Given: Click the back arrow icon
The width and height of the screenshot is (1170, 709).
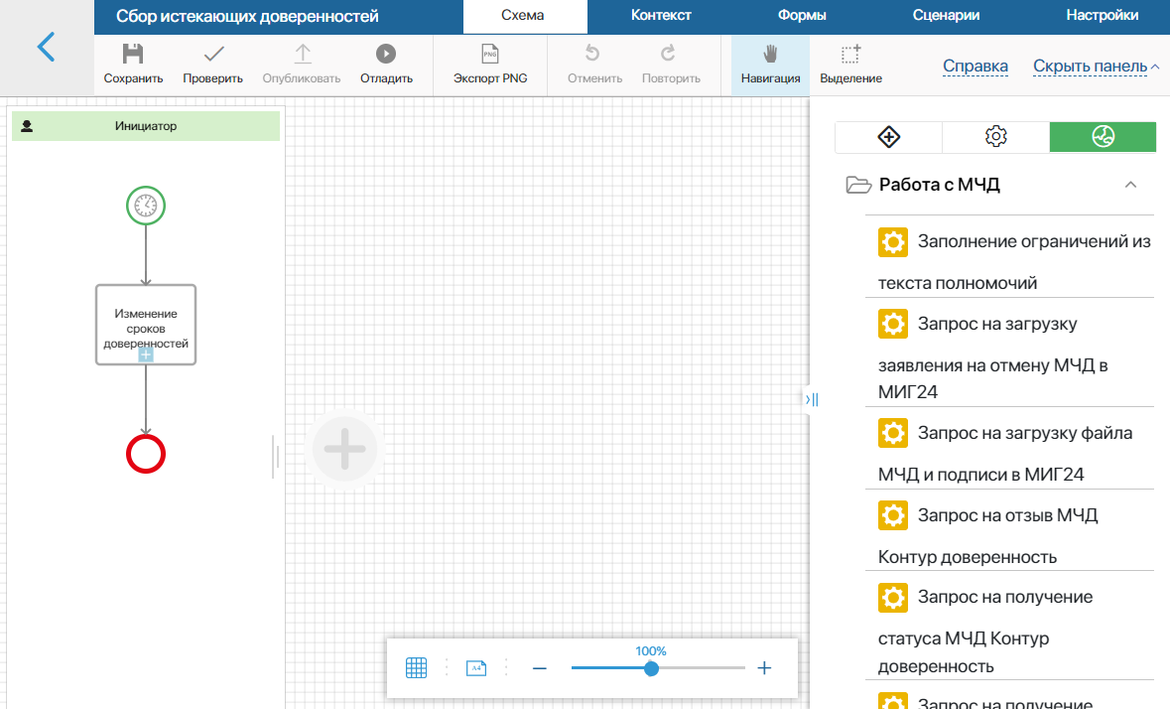Looking at the screenshot, I should click(46, 48).
